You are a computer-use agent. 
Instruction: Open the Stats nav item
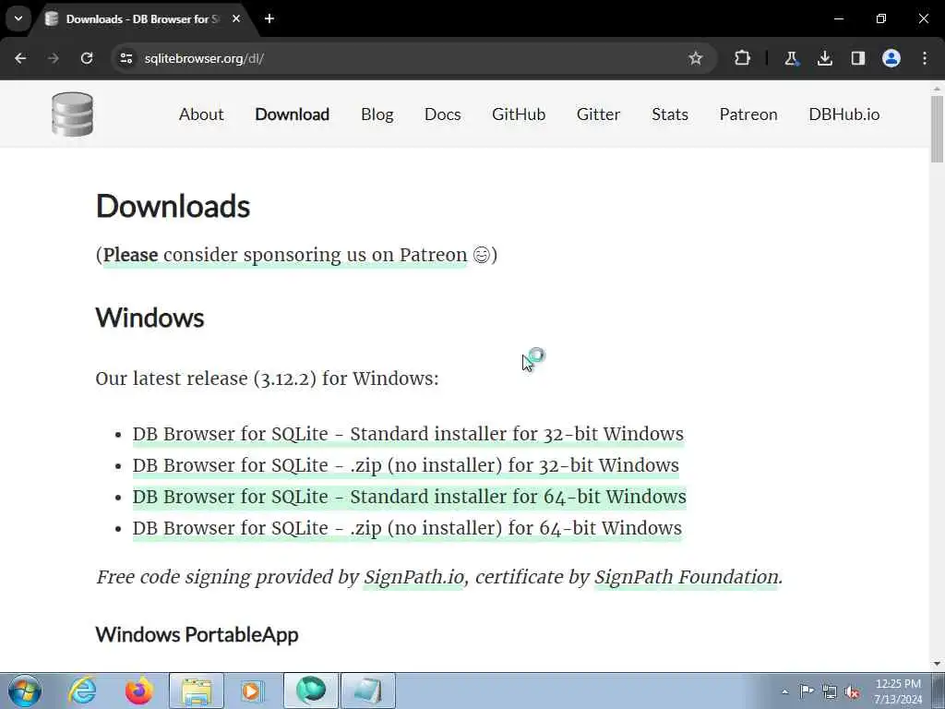coord(670,114)
